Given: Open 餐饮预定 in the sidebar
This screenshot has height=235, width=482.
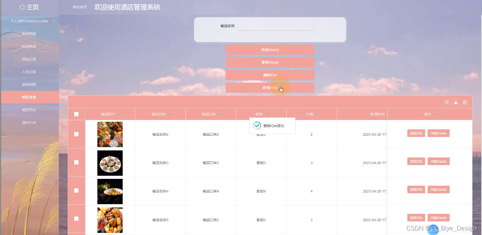Looking at the screenshot, I should [x=29, y=110].
